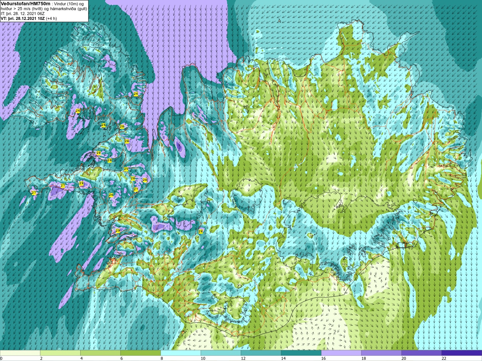Click the legend tick label "22"

pos(444,359)
